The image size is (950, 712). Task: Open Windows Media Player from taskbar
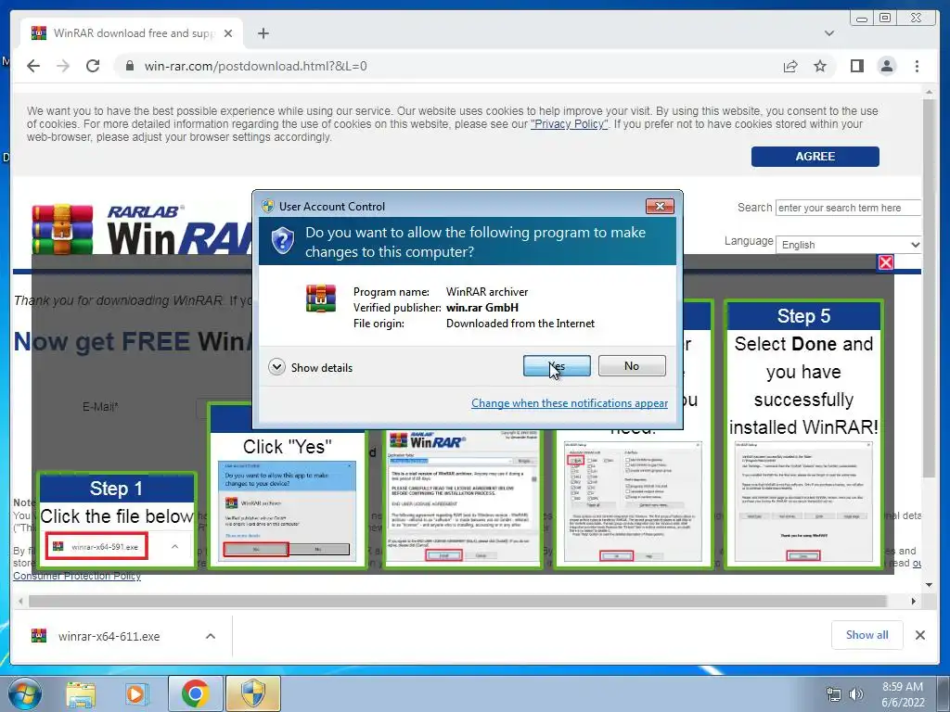point(136,693)
